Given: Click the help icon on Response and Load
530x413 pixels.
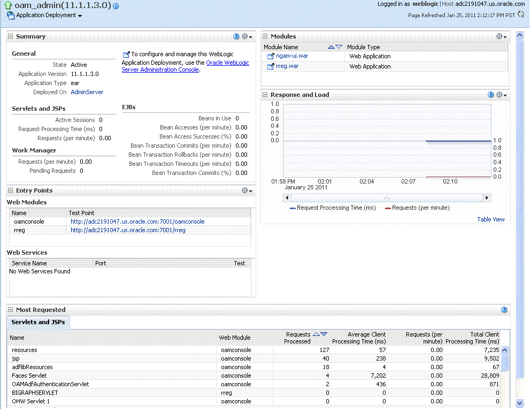Looking at the screenshot, I should tap(490, 95).
